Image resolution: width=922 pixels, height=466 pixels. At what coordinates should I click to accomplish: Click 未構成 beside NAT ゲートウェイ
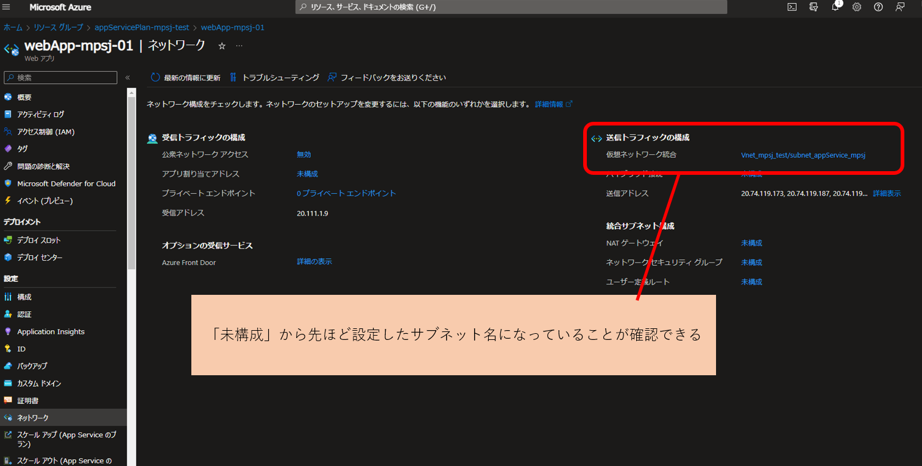point(751,243)
